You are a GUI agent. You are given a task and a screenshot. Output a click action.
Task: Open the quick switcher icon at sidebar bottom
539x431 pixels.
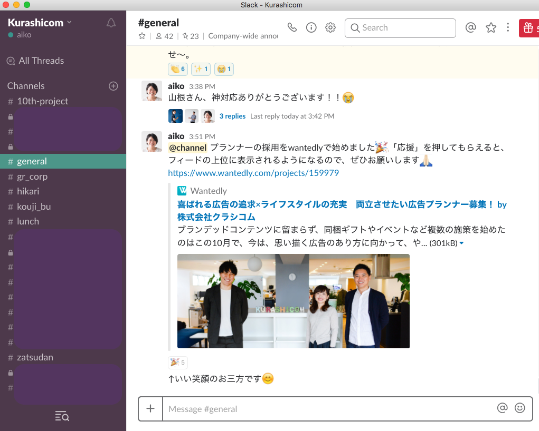click(62, 416)
